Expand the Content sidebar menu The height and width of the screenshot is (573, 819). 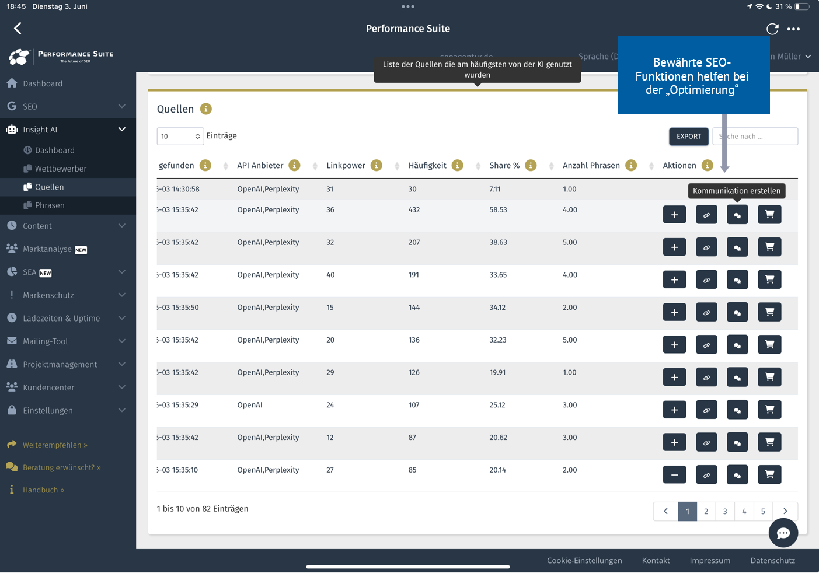[x=68, y=226]
